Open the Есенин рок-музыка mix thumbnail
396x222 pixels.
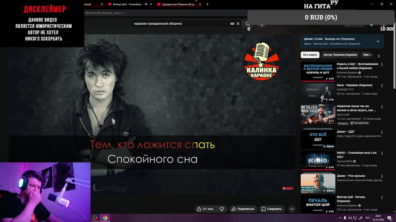click(318, 183)
